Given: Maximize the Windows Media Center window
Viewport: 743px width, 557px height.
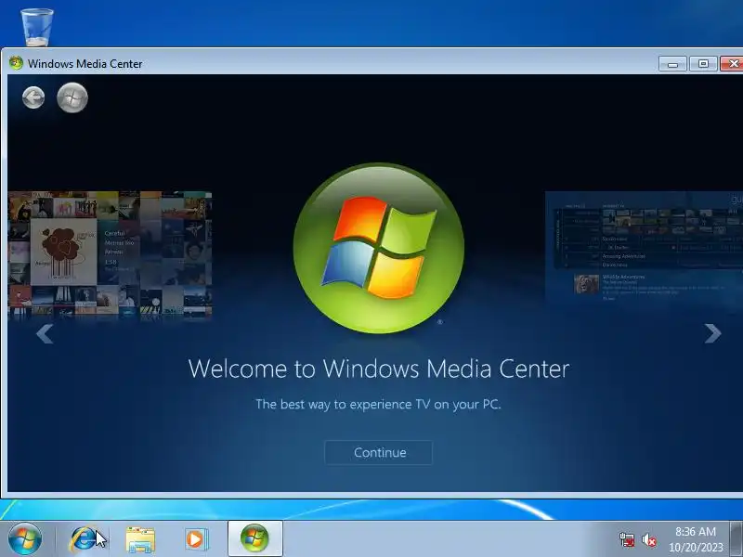Looking at the screenshot, I should pos(703,63).
